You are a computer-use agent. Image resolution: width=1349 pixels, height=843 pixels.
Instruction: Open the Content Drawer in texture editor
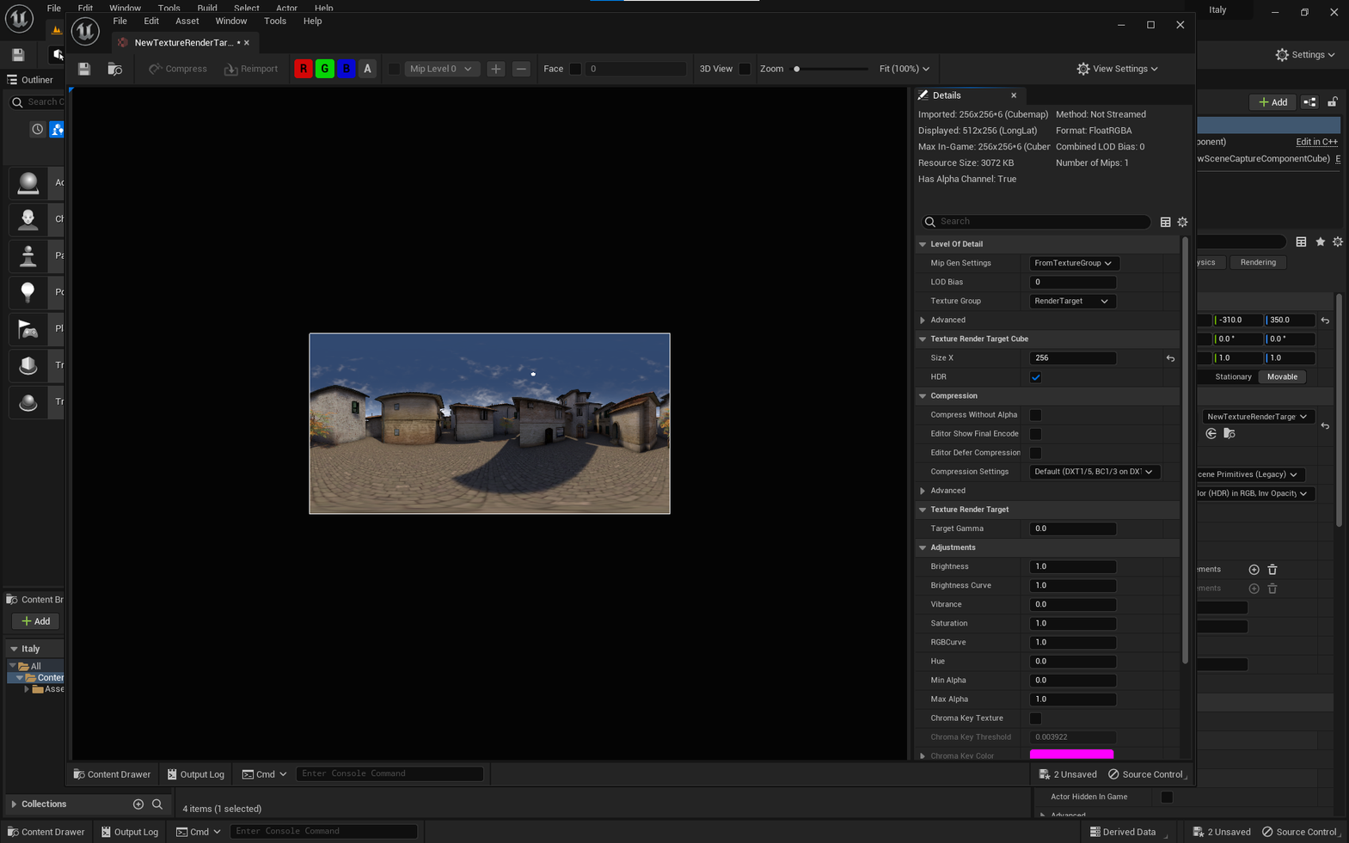[x=113, y=774]
